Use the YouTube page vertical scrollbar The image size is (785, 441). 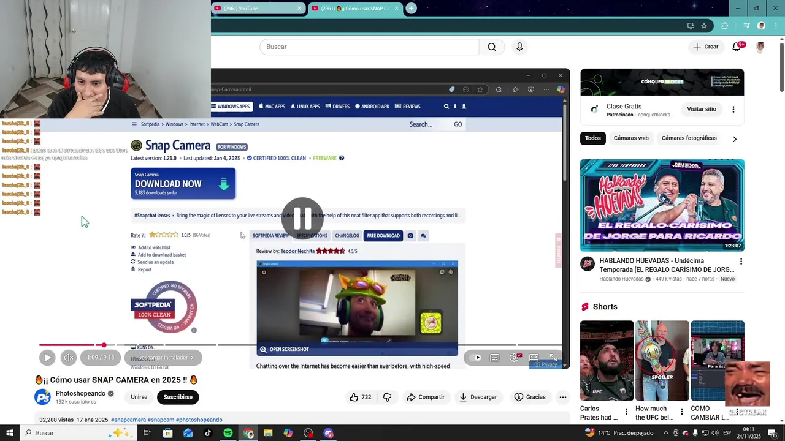tap(782, 67)
